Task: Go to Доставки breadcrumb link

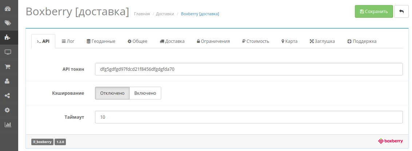Action: click(165, 14)
